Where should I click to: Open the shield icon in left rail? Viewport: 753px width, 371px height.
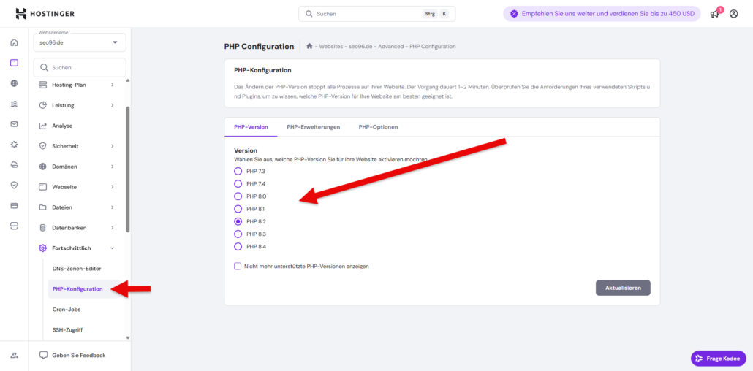[x=14, y=185]
